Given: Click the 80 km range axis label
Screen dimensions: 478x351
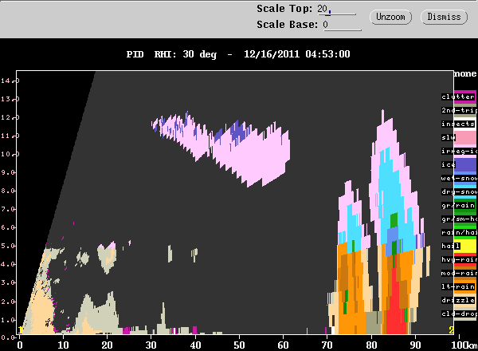Looking at the screenshot, I should [371, 345].
